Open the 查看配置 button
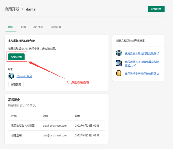Image resolution: width=173 pixels, height=149 pixels. 16,85
